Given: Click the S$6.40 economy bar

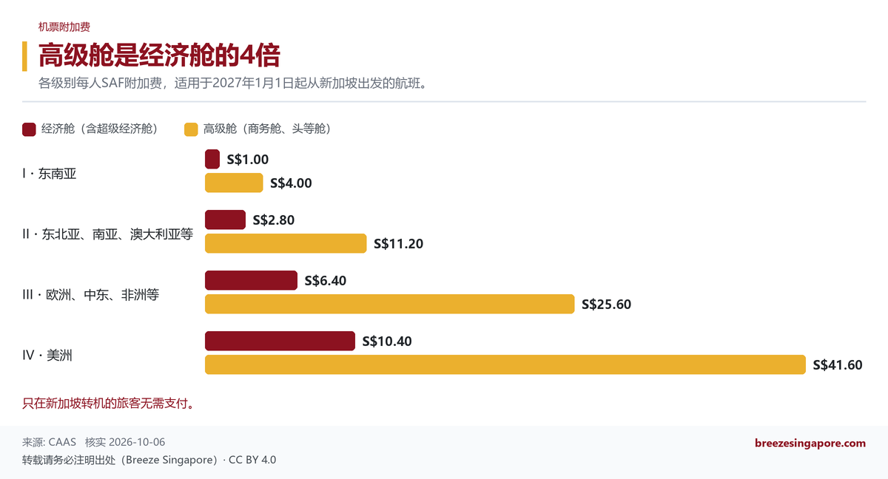Looking at the screenshot, I should click(251, 280).
